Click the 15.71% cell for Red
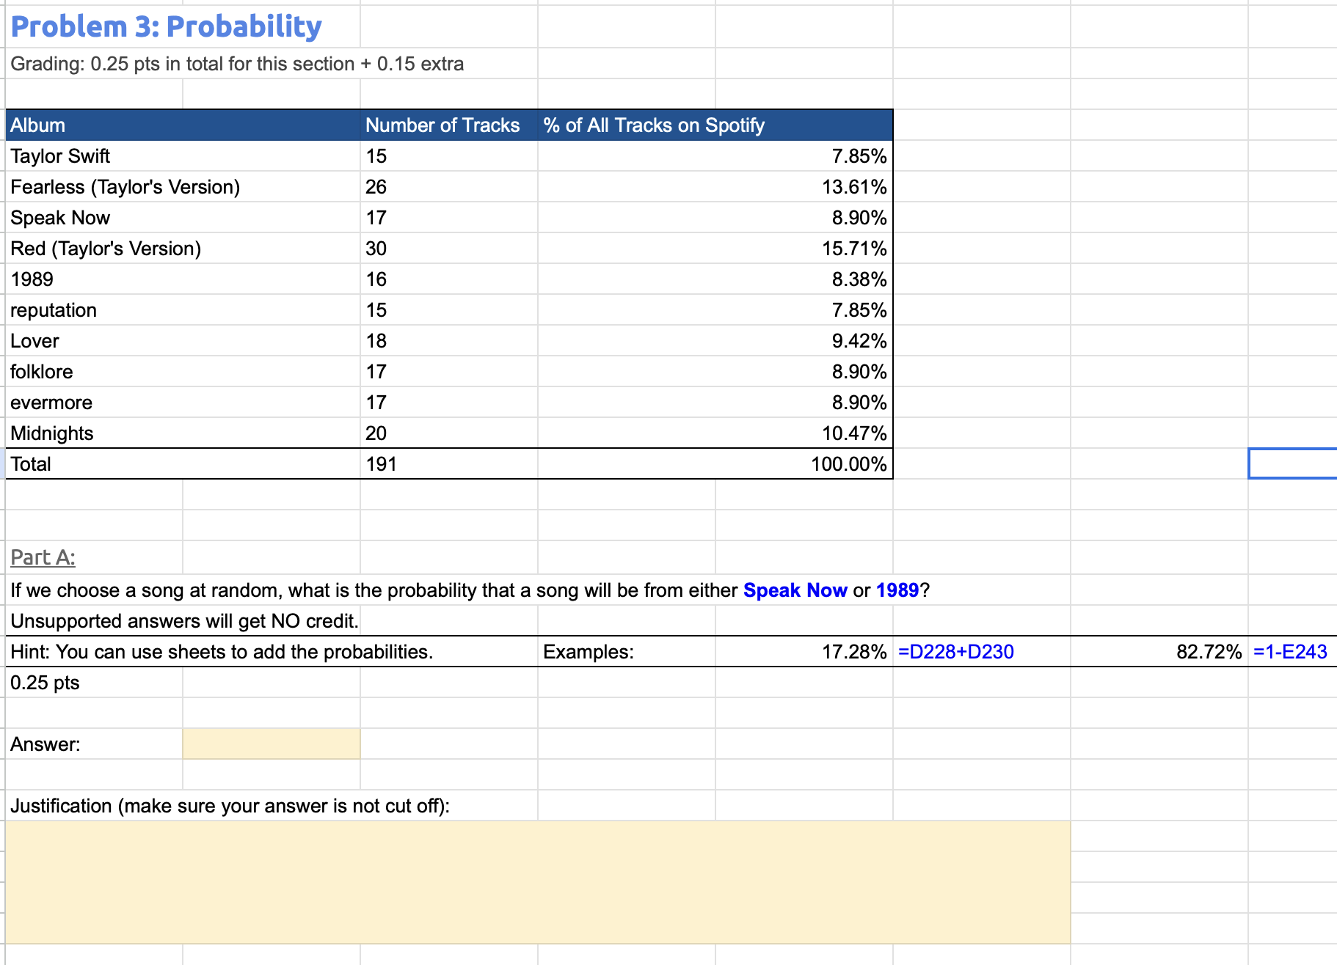 point(715,249)
